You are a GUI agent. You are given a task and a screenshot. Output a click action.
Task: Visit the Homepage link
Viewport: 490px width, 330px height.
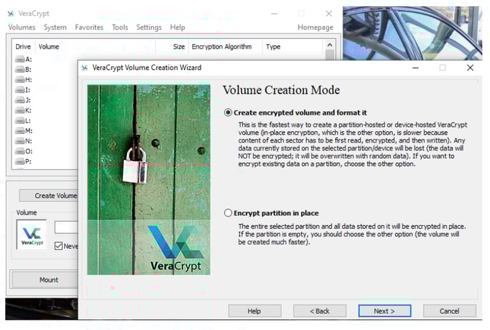click(x=315, y=27)
